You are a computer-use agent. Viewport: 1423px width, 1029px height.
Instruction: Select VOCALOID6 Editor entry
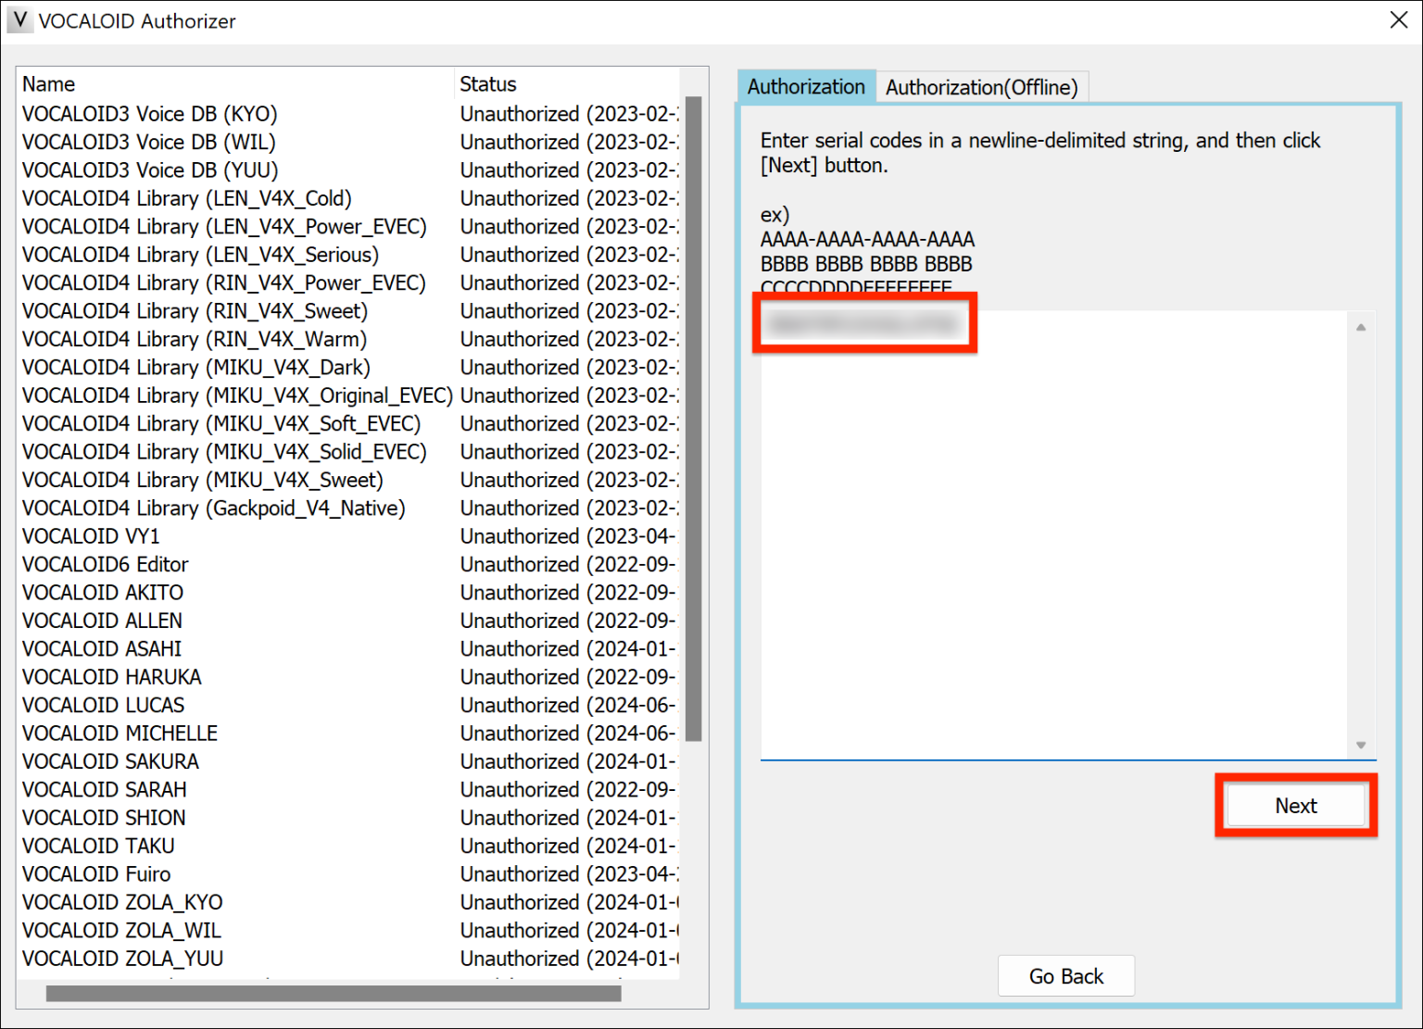pos(104,564)
